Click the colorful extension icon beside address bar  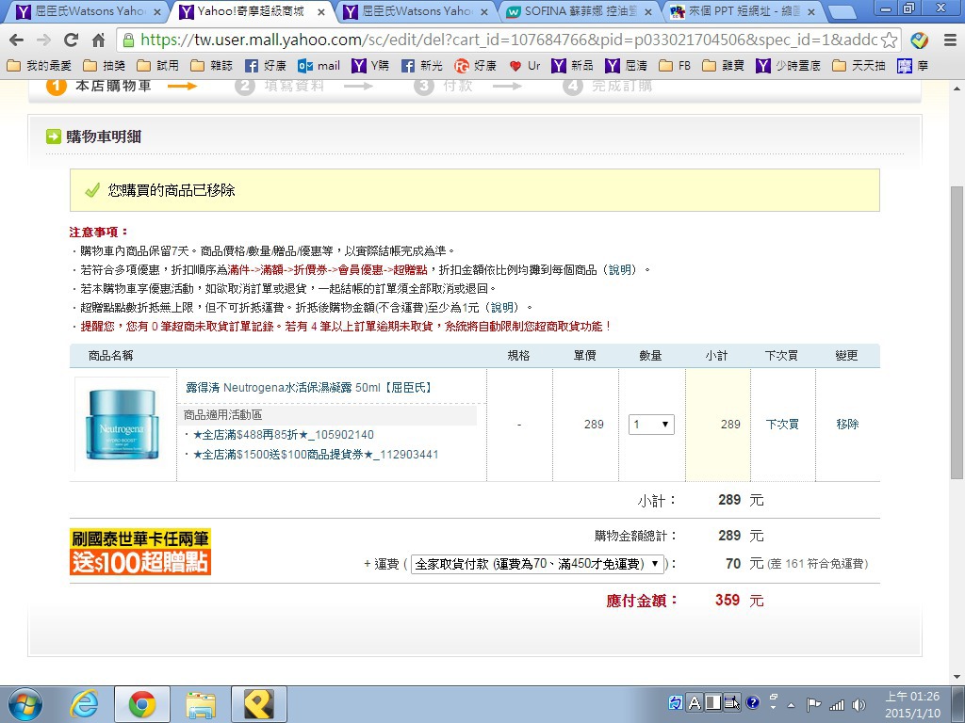click(920, 40)
